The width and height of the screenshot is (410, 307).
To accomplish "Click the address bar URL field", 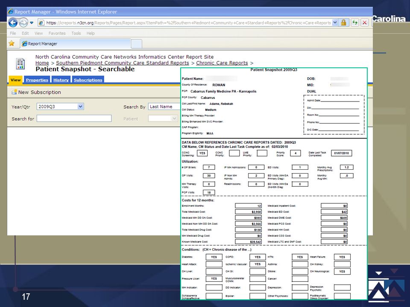I will (188, 23).
